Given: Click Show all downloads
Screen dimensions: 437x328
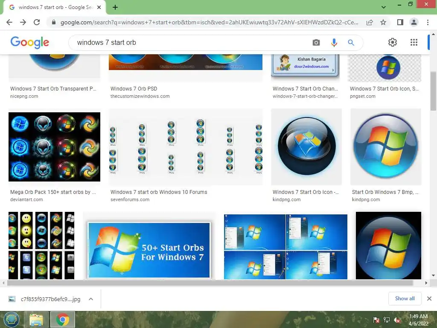Looking at the screenshot, I should coord(405,299).
